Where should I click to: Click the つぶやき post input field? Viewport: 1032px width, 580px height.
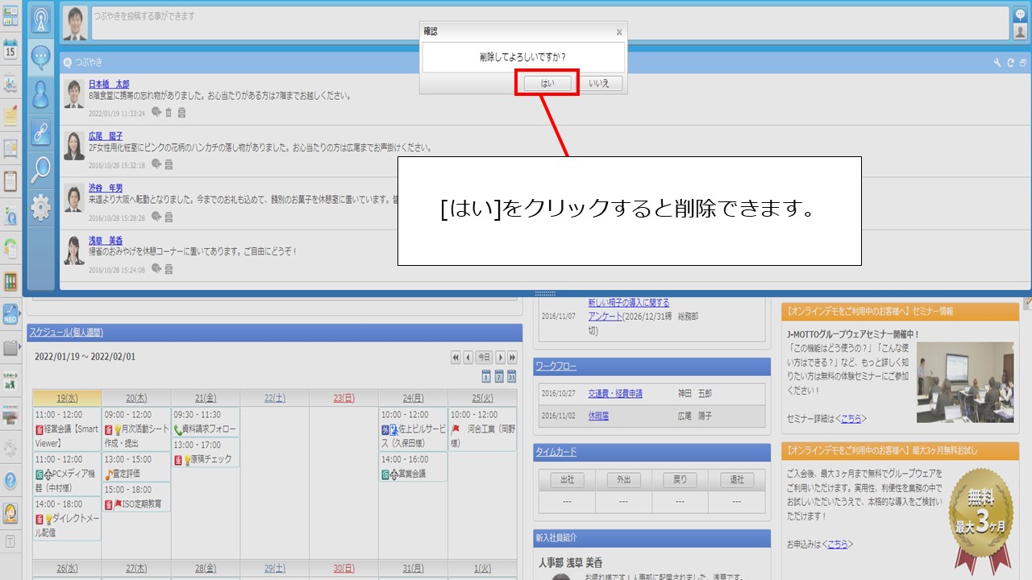(x=551, y=23)
